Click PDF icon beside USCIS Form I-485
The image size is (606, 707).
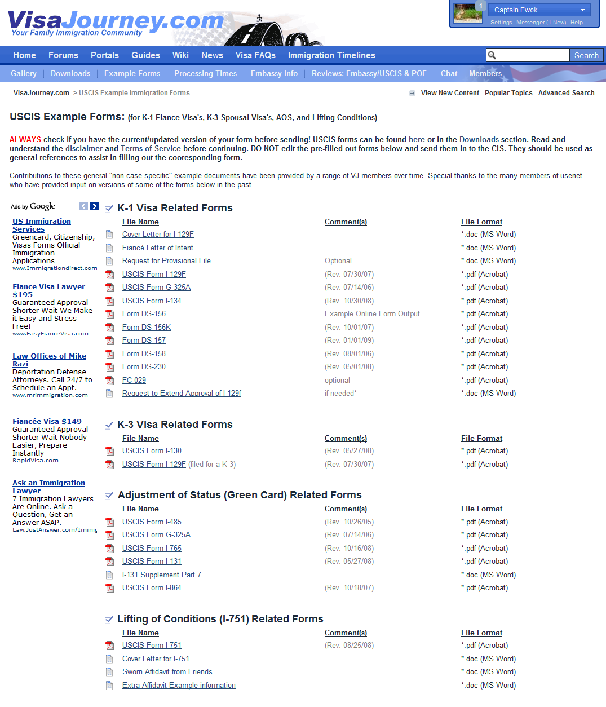coord(109,522)
